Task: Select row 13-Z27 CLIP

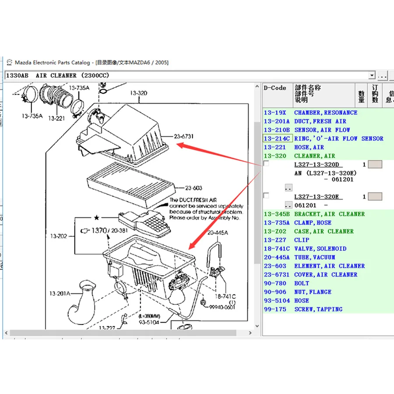Action: point(328,240)
